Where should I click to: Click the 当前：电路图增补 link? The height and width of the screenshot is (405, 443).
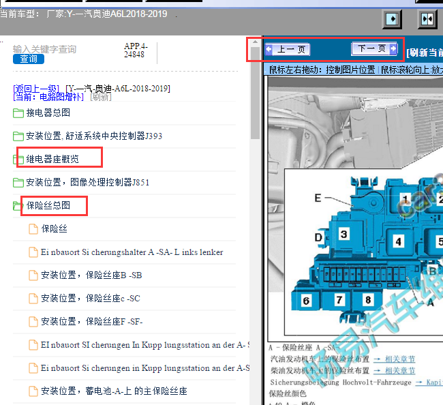48,97
